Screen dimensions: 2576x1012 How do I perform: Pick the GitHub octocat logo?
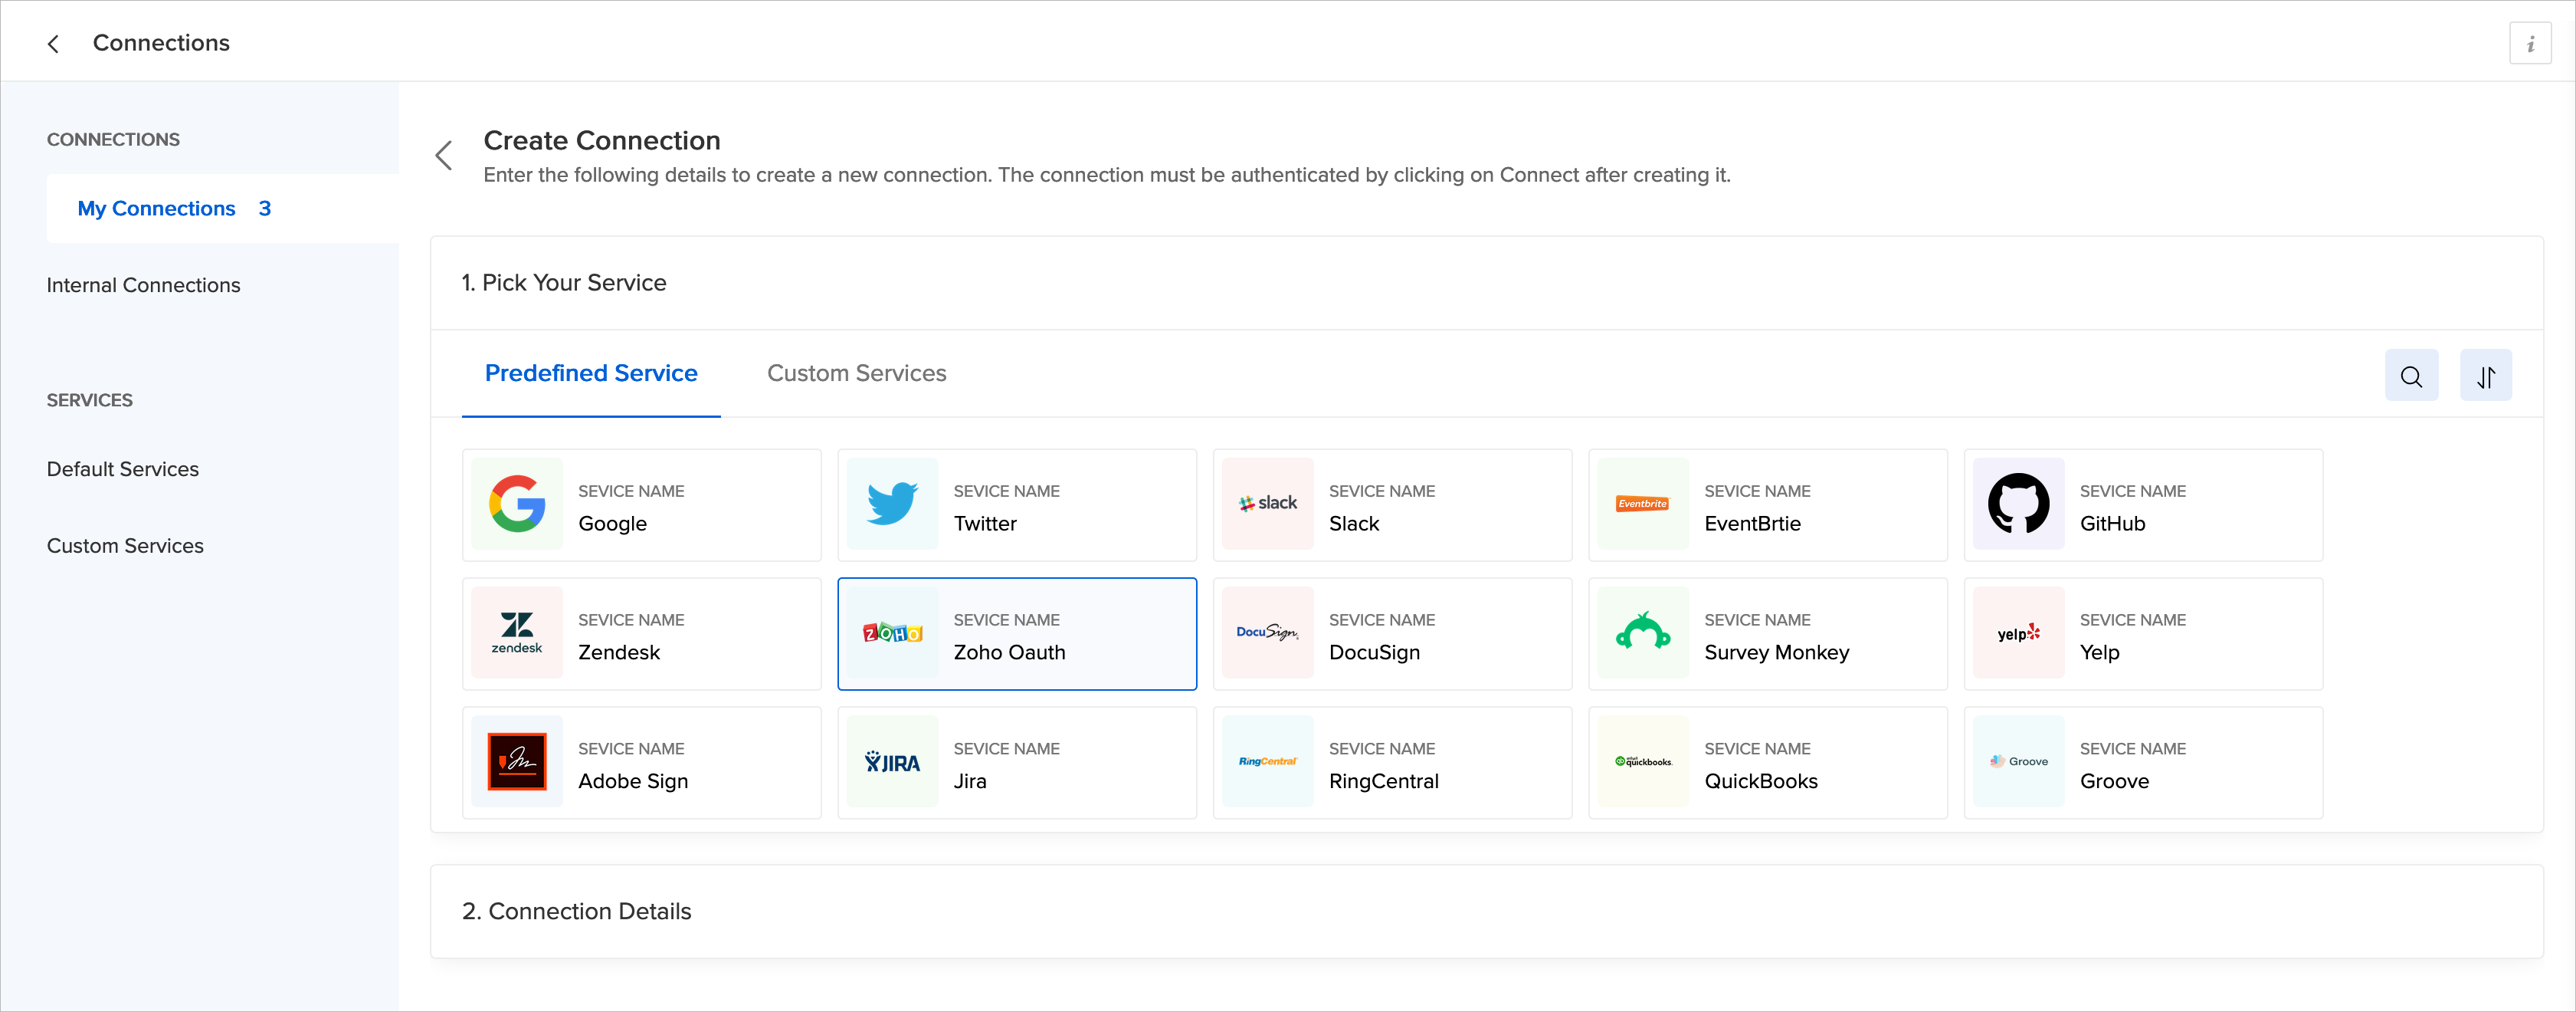(x=2018, y=504)
